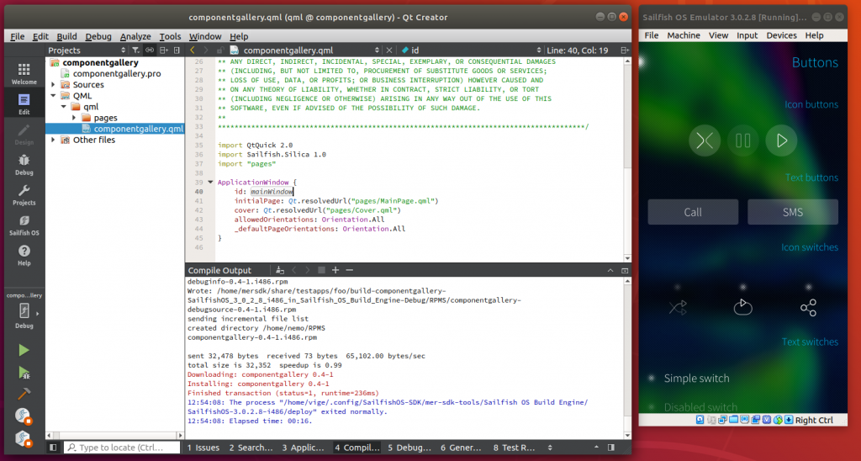Click Line 40, Col 19 indicator
The width and height of the screenshot is (861, 461).
577,50
